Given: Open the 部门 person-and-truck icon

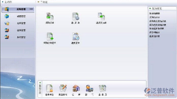Looking at the screenshot, I should click(x=89, y=89).
